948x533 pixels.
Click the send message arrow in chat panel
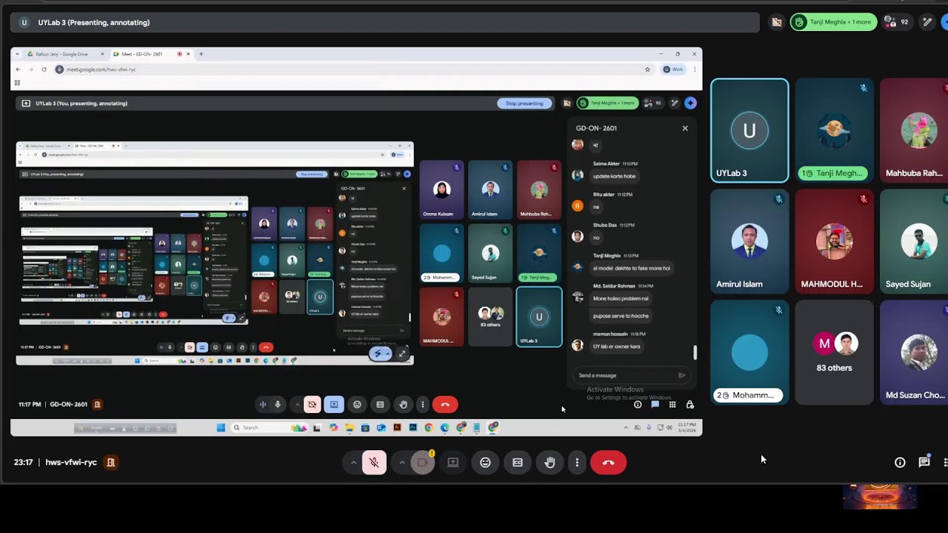[x=682, y=375]
